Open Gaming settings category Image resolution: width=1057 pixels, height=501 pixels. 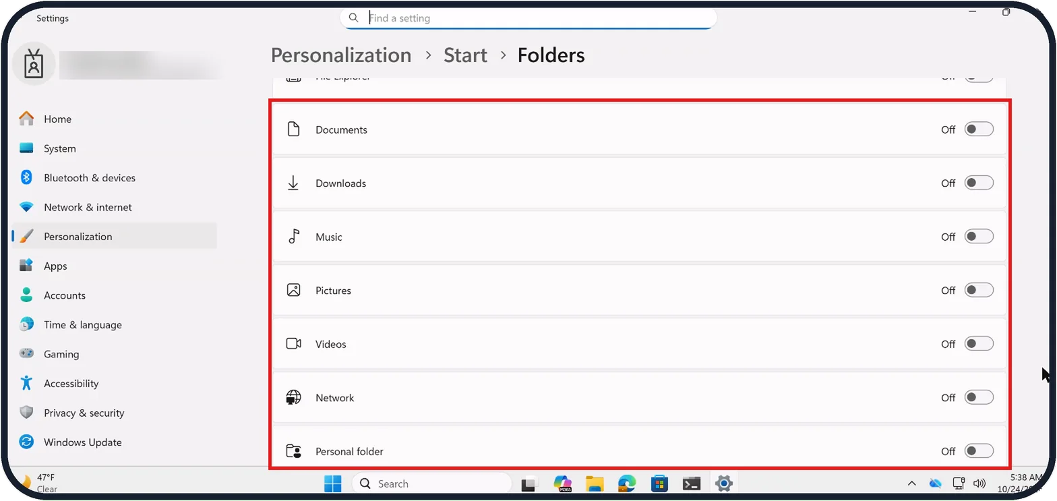[x=115, y=354]
